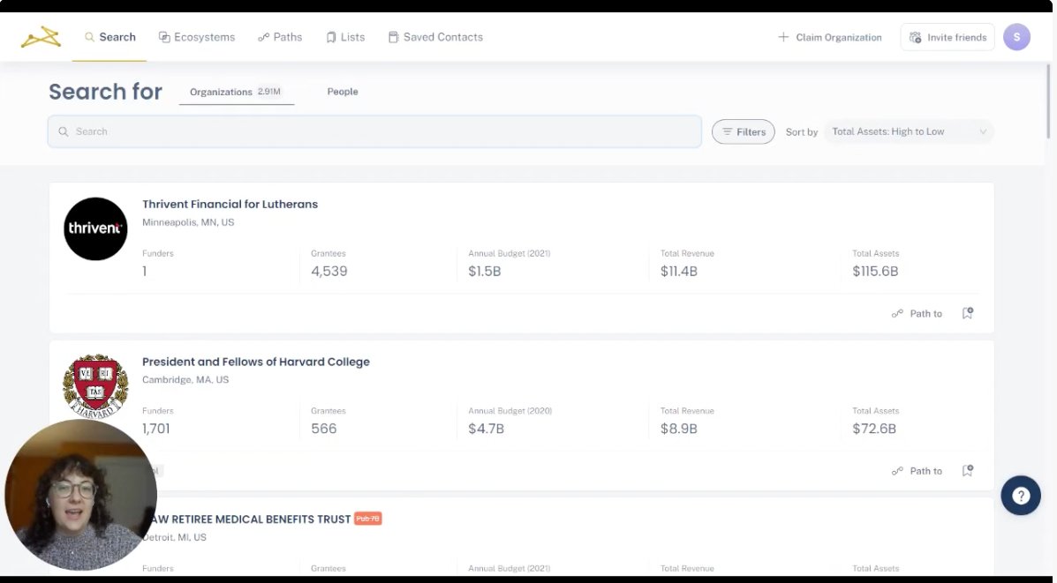Click Thrivent's Annual Budget value $1.5B
The width and height of the screenshot is (1057, 583).
coord(484,272)
